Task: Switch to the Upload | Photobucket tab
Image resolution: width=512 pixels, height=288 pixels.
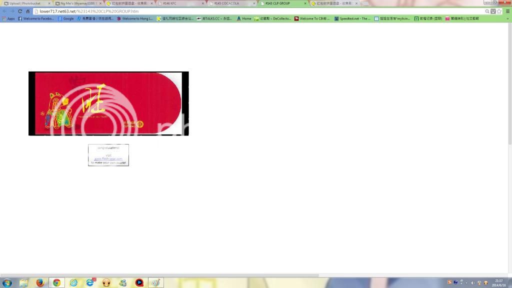Action: click(x=25, y=3)
